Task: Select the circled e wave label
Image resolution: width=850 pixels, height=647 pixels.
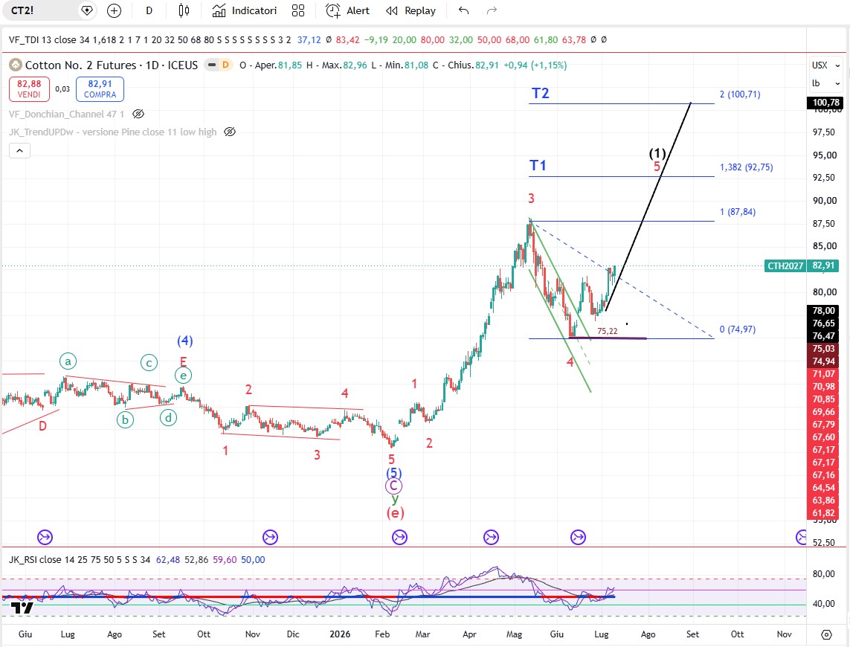Action: (183, 376)
